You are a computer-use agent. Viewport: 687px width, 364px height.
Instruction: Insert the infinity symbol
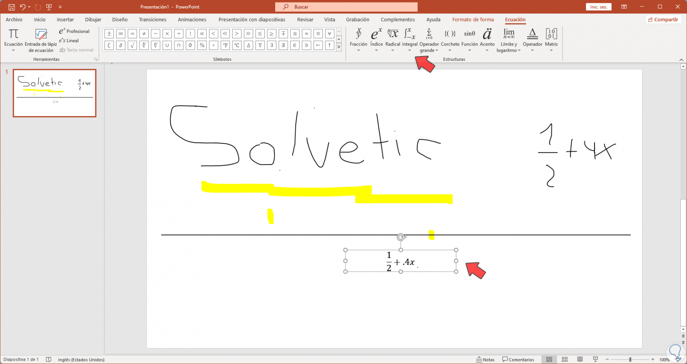coord(121,34)
